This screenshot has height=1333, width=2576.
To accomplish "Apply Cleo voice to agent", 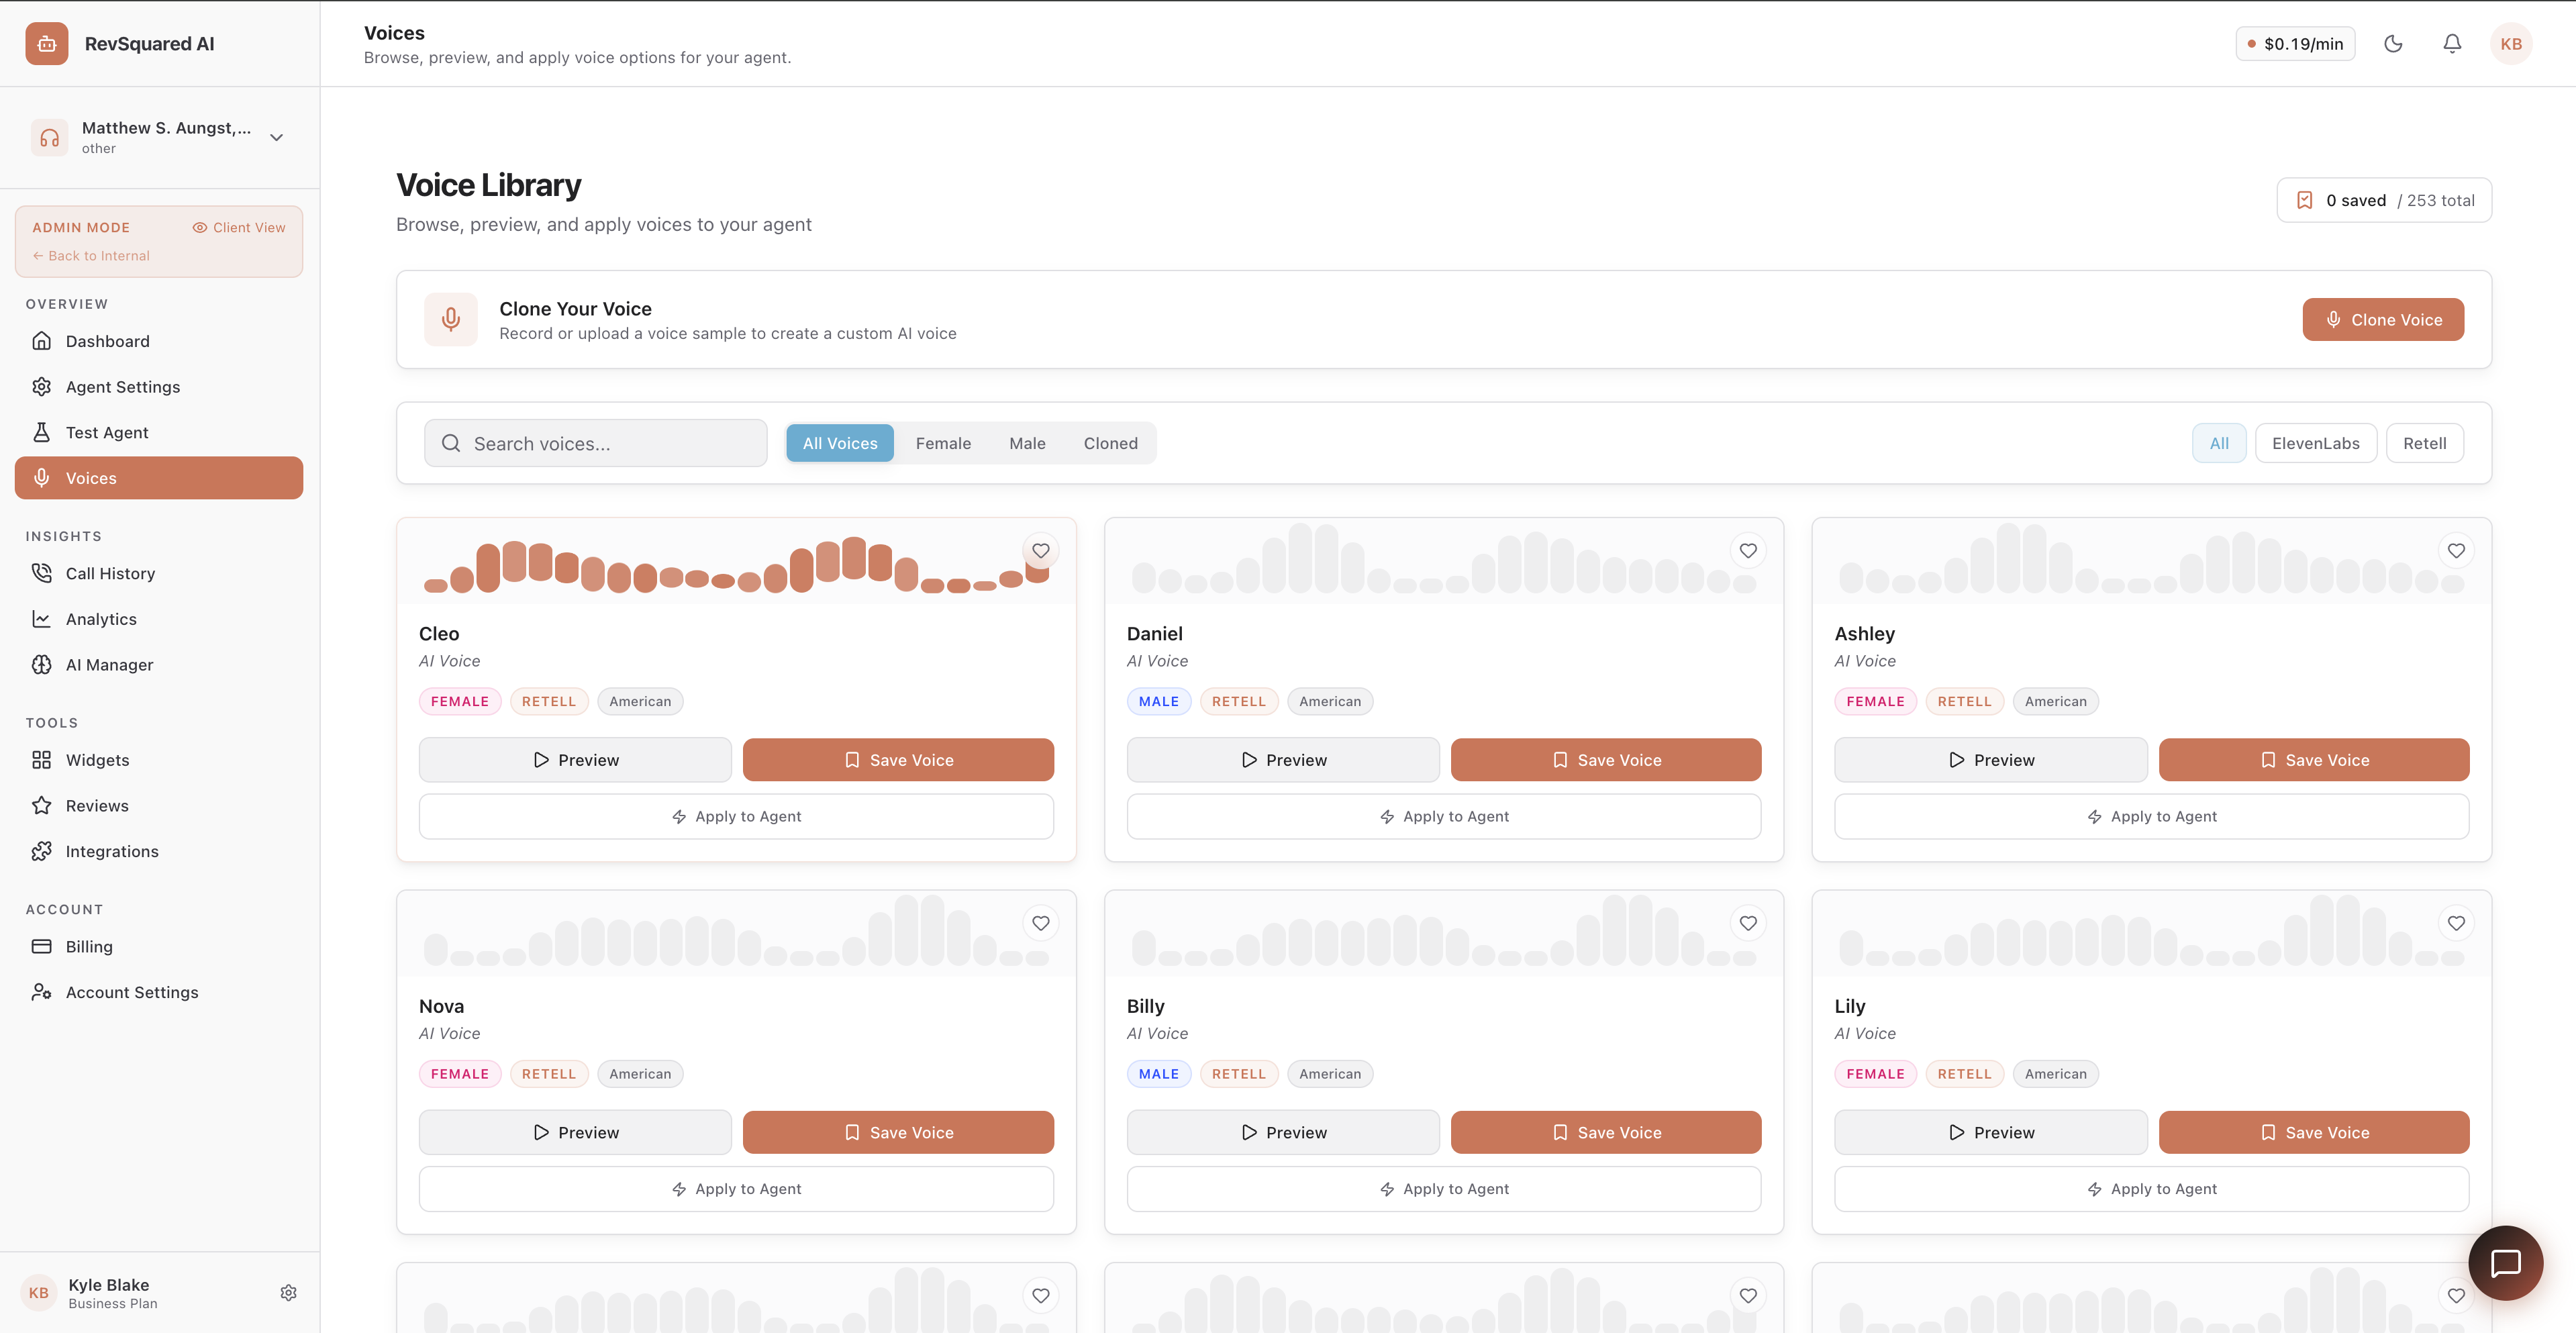I will tap(736, 817).
